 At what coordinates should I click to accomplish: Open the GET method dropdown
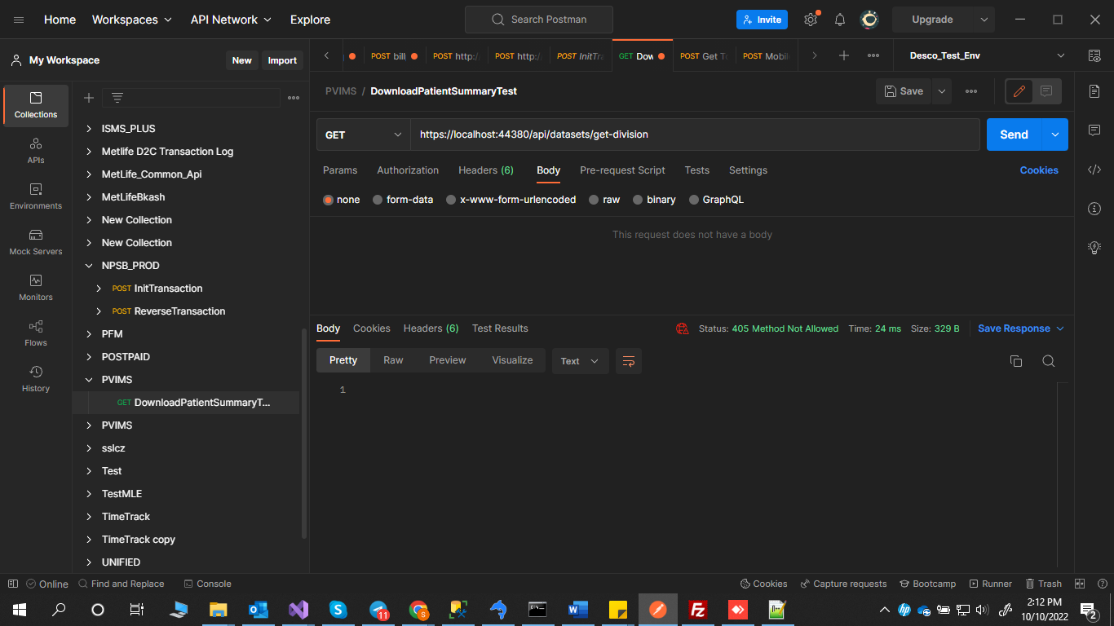(x=363, y=134)
